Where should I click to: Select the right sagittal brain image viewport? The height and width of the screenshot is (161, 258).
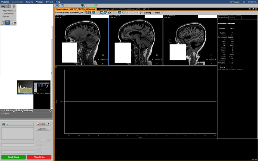pyautogui.click(x=190, y=40)
